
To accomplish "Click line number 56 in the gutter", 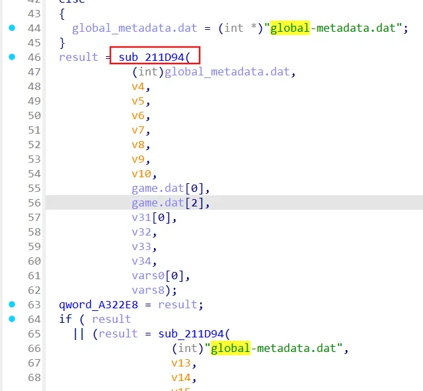I will 34,203.
